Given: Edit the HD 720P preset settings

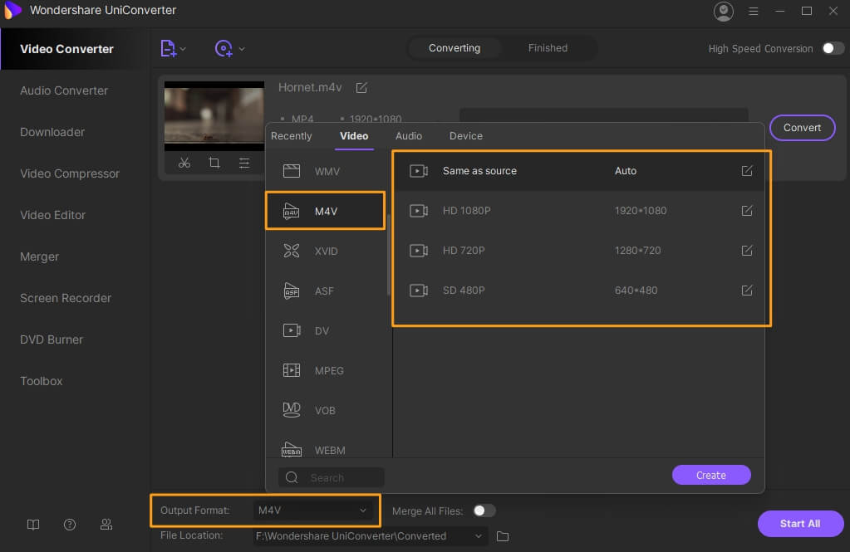Looking at the screenshot, I should [747, 251].
